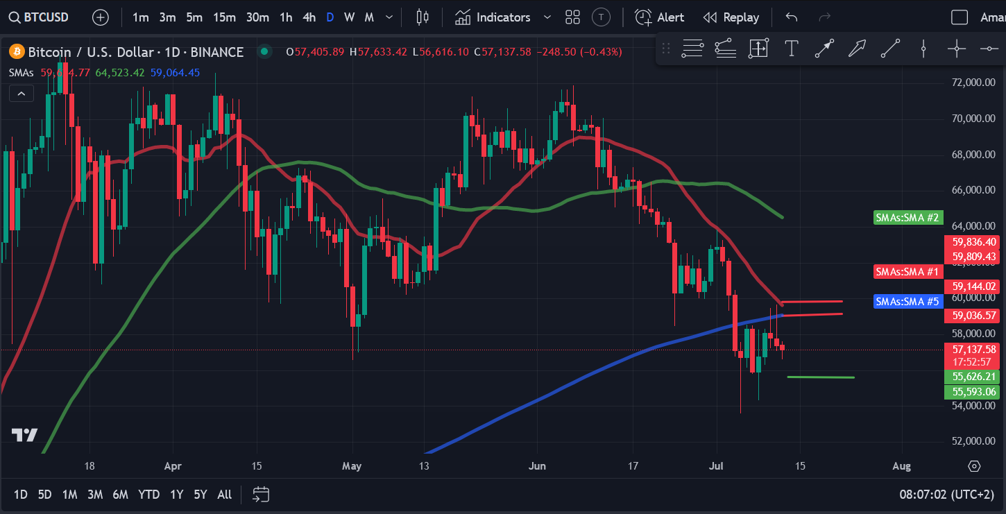This screenshot has width=1006, height=514.
Task: Select the price range measure tool
Action: [x=758, y=49]
